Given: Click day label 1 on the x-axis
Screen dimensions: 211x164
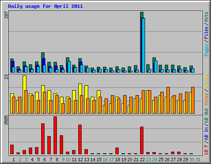Looking at the screenshot, I should coord(14,159).
